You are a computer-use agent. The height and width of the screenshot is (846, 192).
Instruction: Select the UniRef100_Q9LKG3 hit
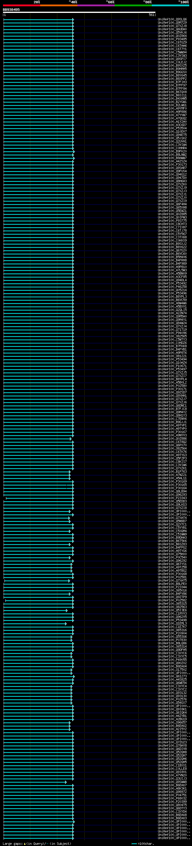click(x=172, y=504)
